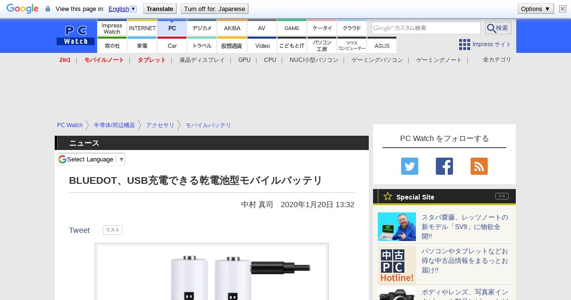Open the INTERNET tab

pos(142,28)
